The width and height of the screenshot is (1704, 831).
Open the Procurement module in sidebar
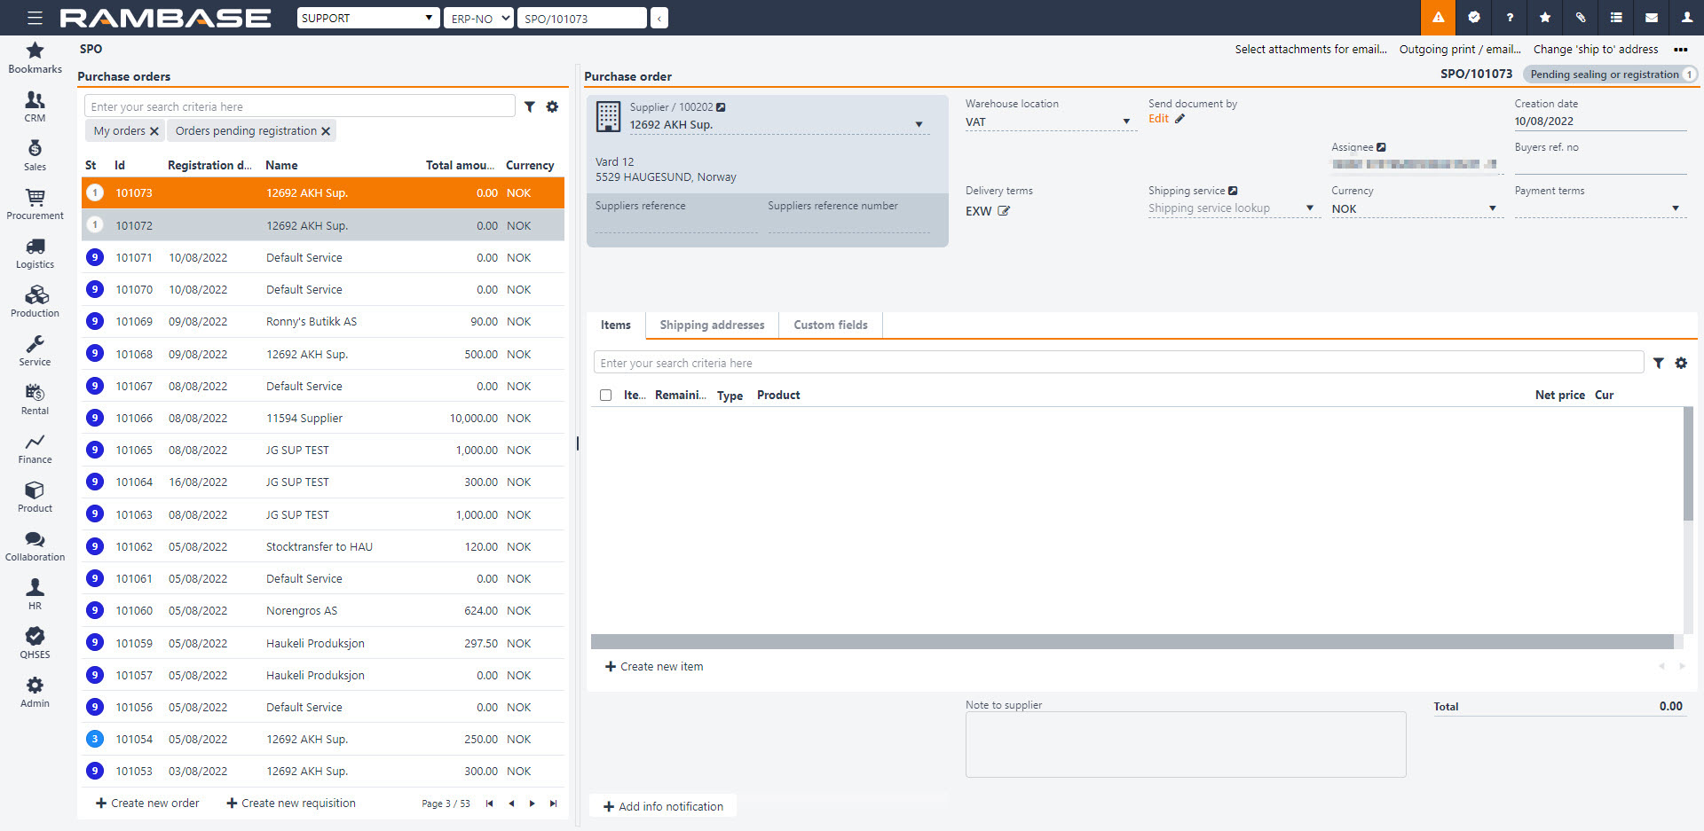click(35, 203)
